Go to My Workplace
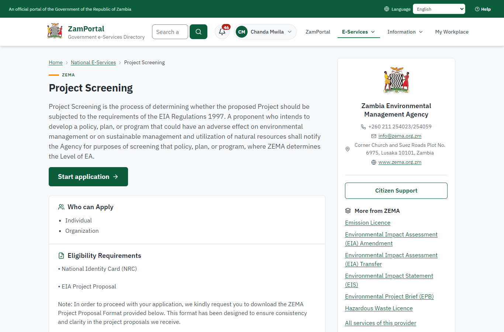Screen dimensions: 504x332 coord(452,32)
